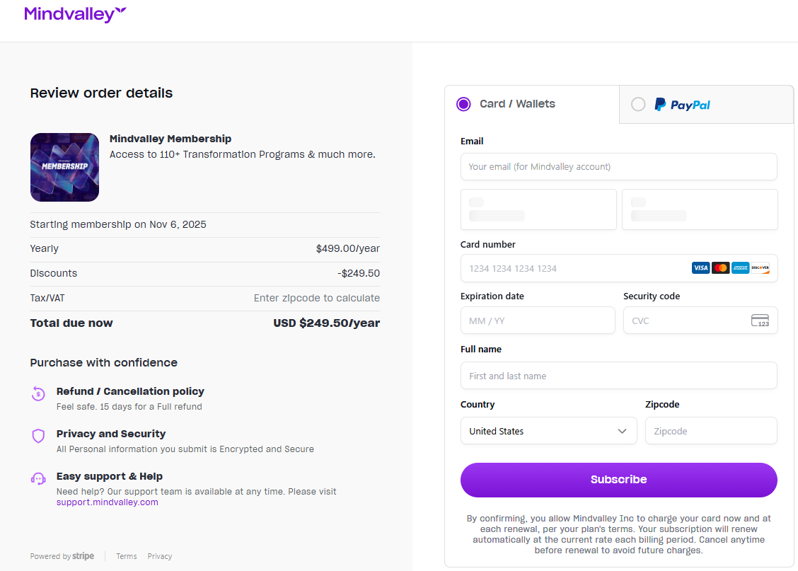The image size is (798, 571).
Task: Focus the email input field
Action: tap(618, 167)
